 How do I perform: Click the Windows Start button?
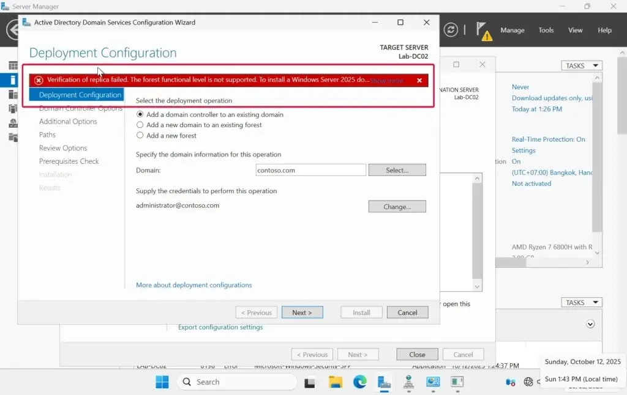coord(162,382)
